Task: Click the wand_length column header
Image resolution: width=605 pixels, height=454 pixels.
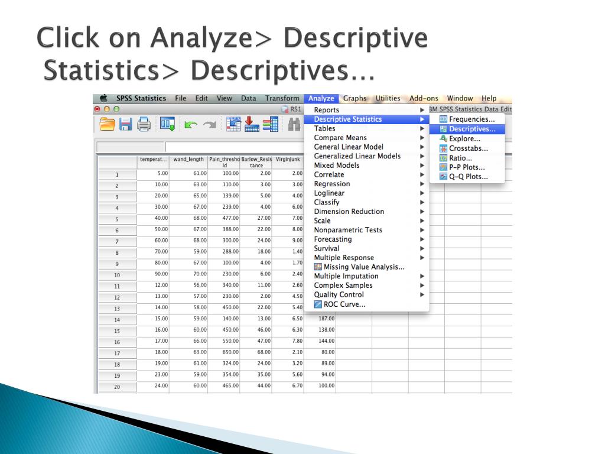Action: [x=188, y=162]
